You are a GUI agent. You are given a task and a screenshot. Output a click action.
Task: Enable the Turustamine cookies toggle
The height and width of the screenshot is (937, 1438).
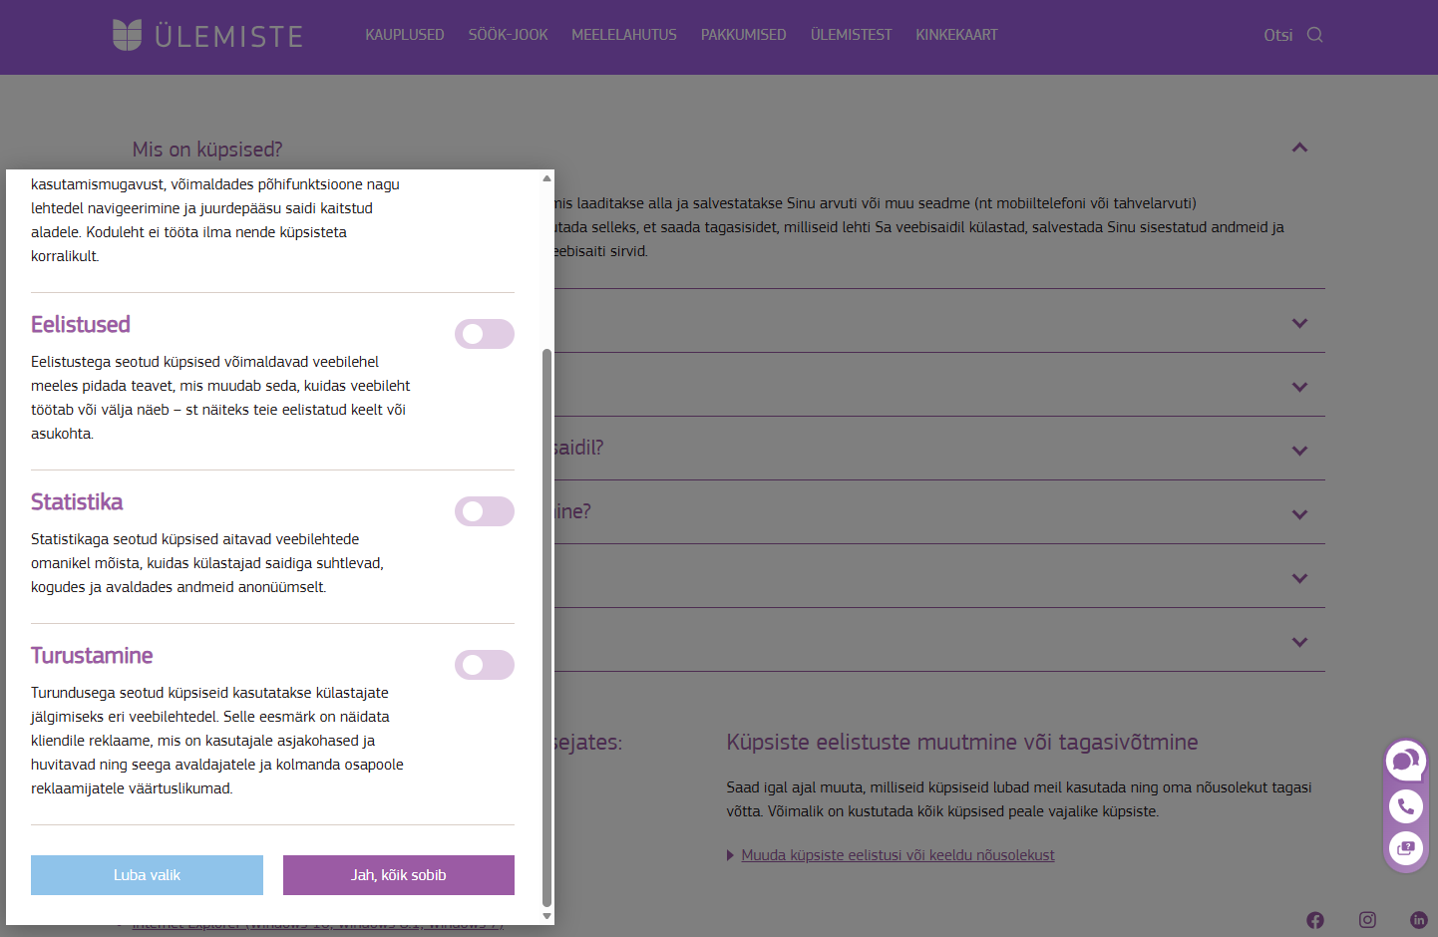click(x=485, y=665)
